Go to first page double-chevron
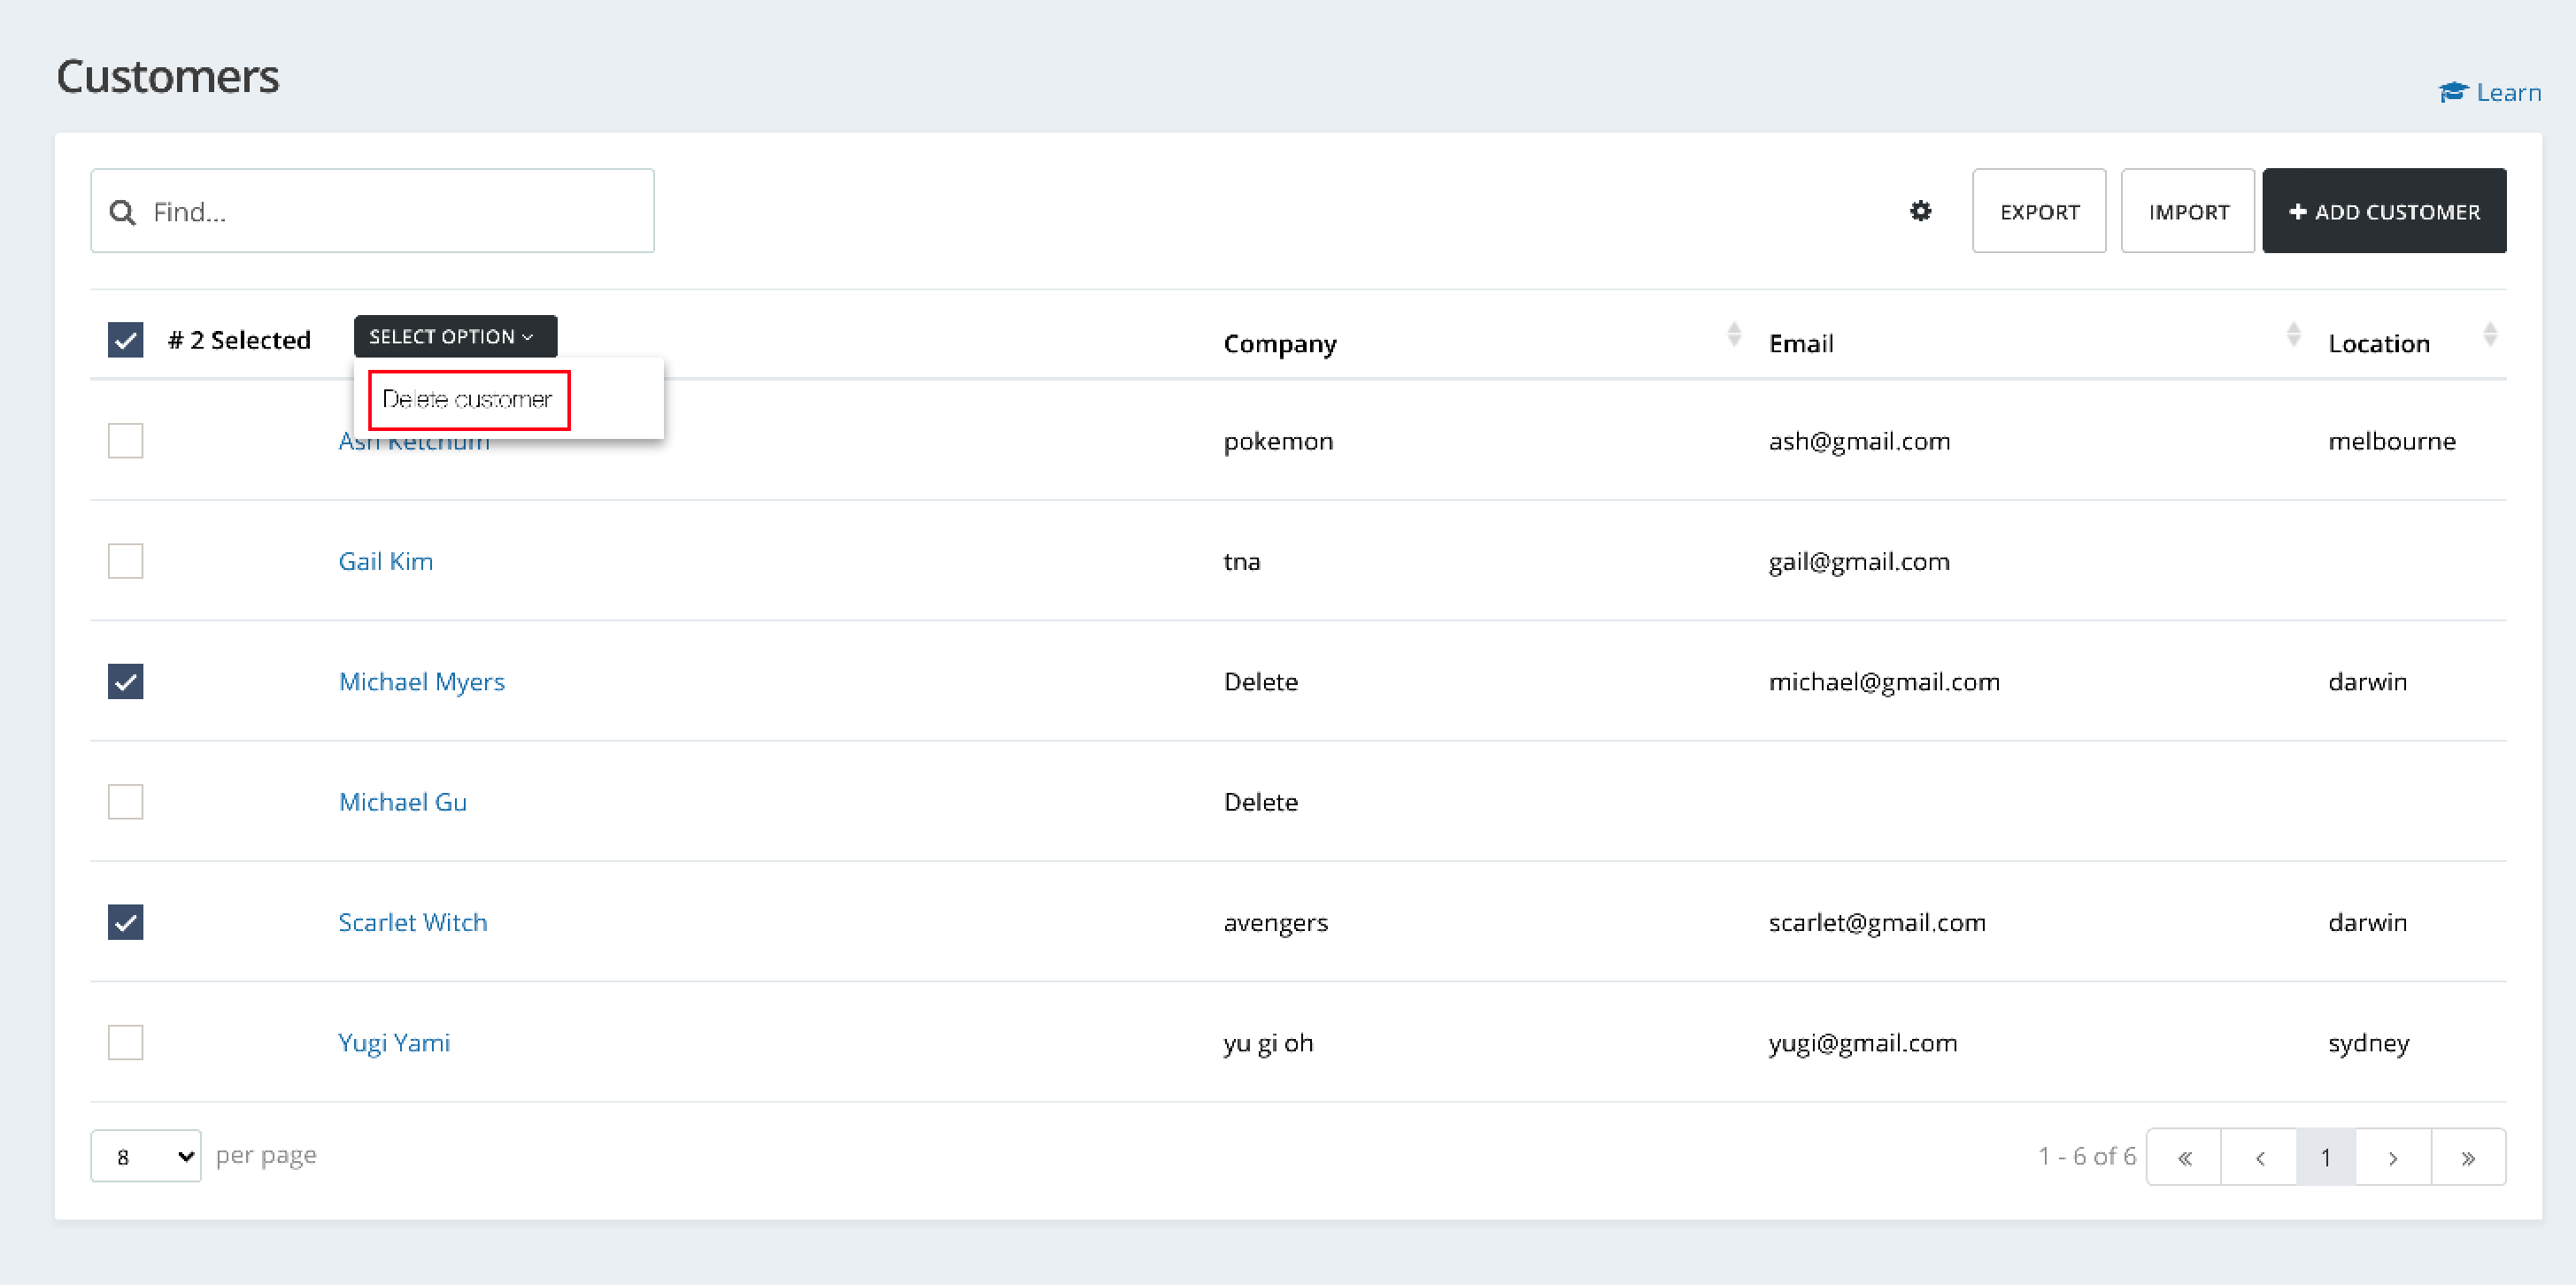Viewport: 2576px width, 1285px height. click(2184, 1157)
